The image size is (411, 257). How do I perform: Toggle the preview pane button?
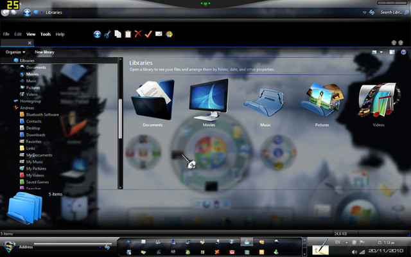(392, 52)
